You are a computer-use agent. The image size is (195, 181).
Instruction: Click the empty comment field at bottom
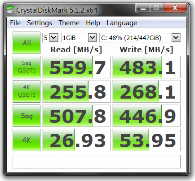pyautogui.click(x=97, y=162)
